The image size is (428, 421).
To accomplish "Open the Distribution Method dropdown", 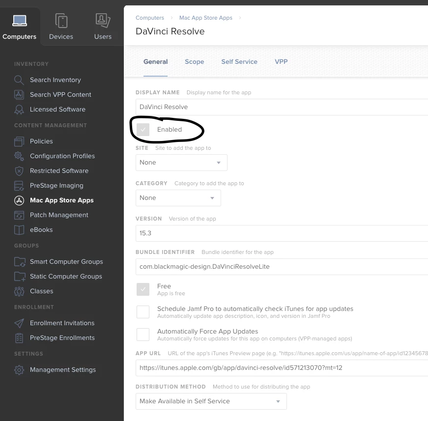I will coord(211,401).
